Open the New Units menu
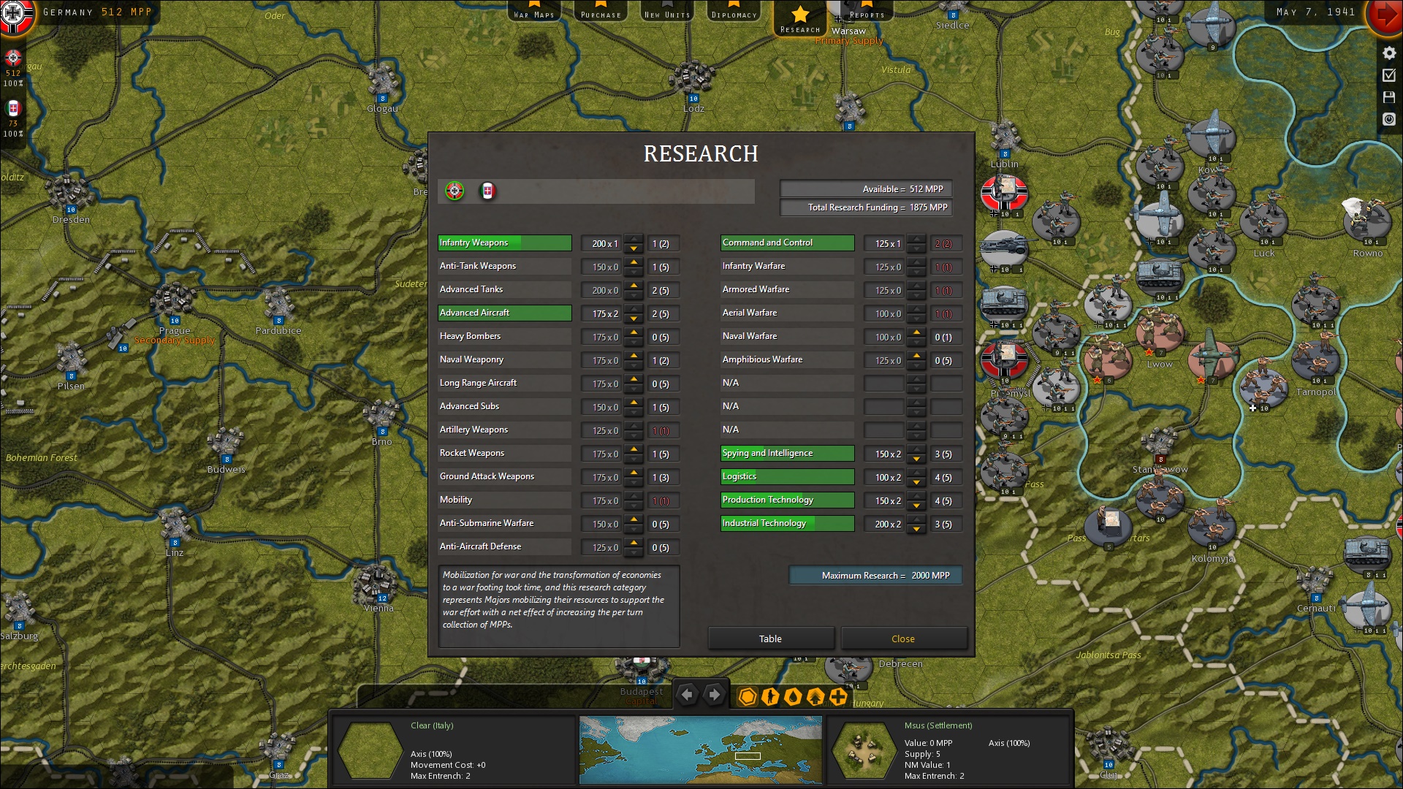This screenshot has width=1403, height=789. [x=667, y=10]
